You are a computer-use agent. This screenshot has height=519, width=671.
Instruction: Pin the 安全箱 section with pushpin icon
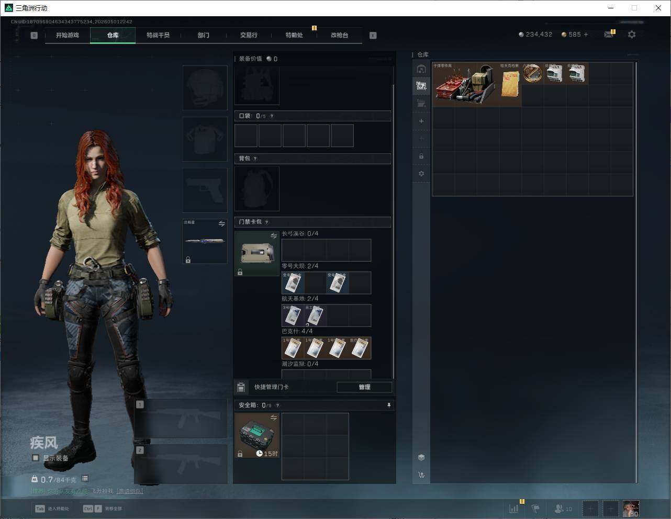coord(388,405)
